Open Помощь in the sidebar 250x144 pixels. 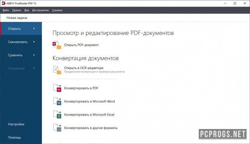point(15,137)
